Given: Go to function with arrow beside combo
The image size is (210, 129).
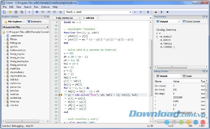Looking at the screenshot, I should pos(135,12).
